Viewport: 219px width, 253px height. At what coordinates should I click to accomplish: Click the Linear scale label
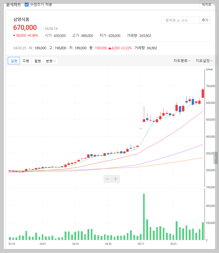pyautogui.click(x=209, y=69)
